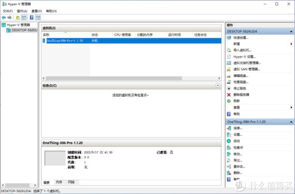Open the 操作(A) menu
The height and width of the screenshot is (194, 295).
22,11
